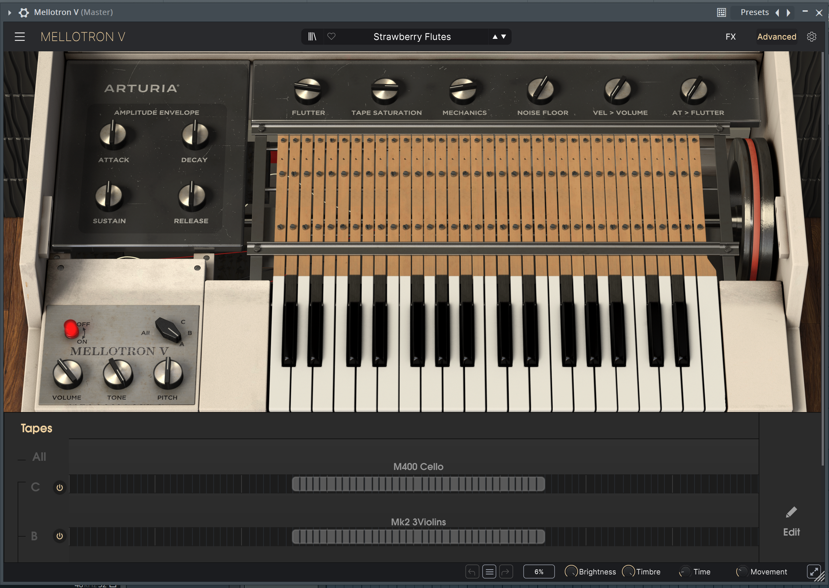Click the grid icon beside Presets

point(721,12)
